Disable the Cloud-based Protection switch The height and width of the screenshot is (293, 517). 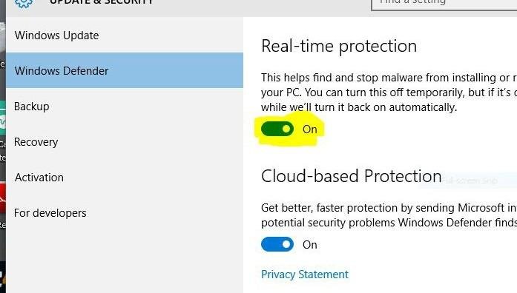pos(277,244)
